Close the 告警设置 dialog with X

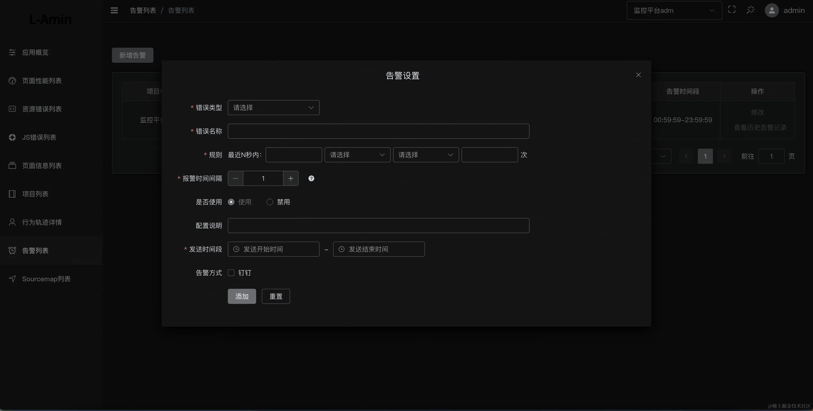[639, 75]
